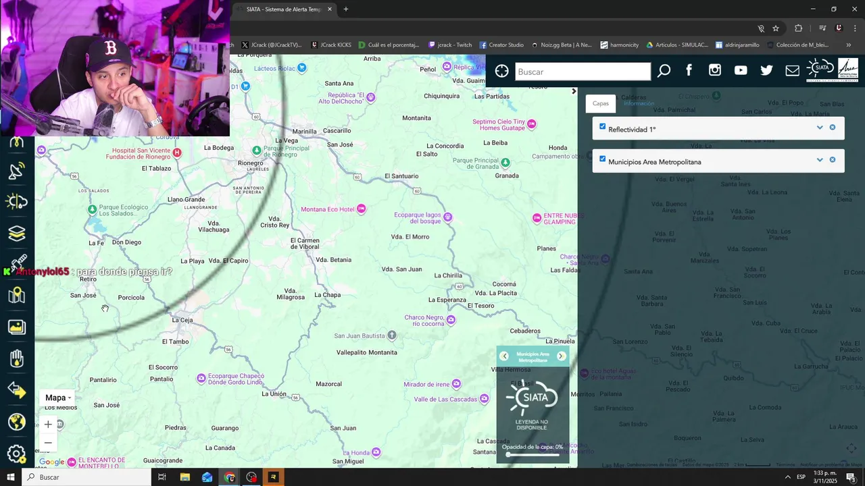Show more bookmarks chevron

coord(849,45)
